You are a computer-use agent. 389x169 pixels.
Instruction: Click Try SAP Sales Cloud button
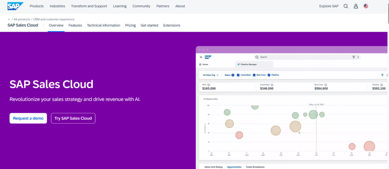(73, 118)
